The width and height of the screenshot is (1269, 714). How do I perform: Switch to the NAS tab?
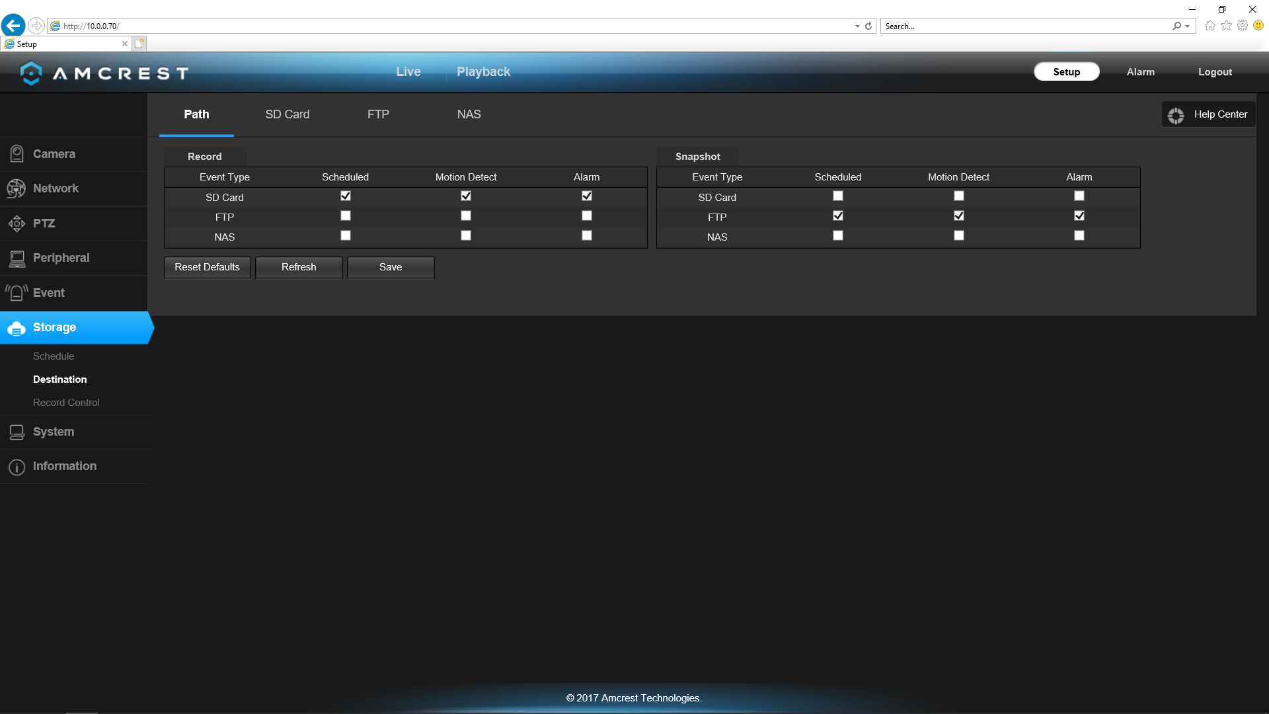pyautogui.click(x=469, y=114)
